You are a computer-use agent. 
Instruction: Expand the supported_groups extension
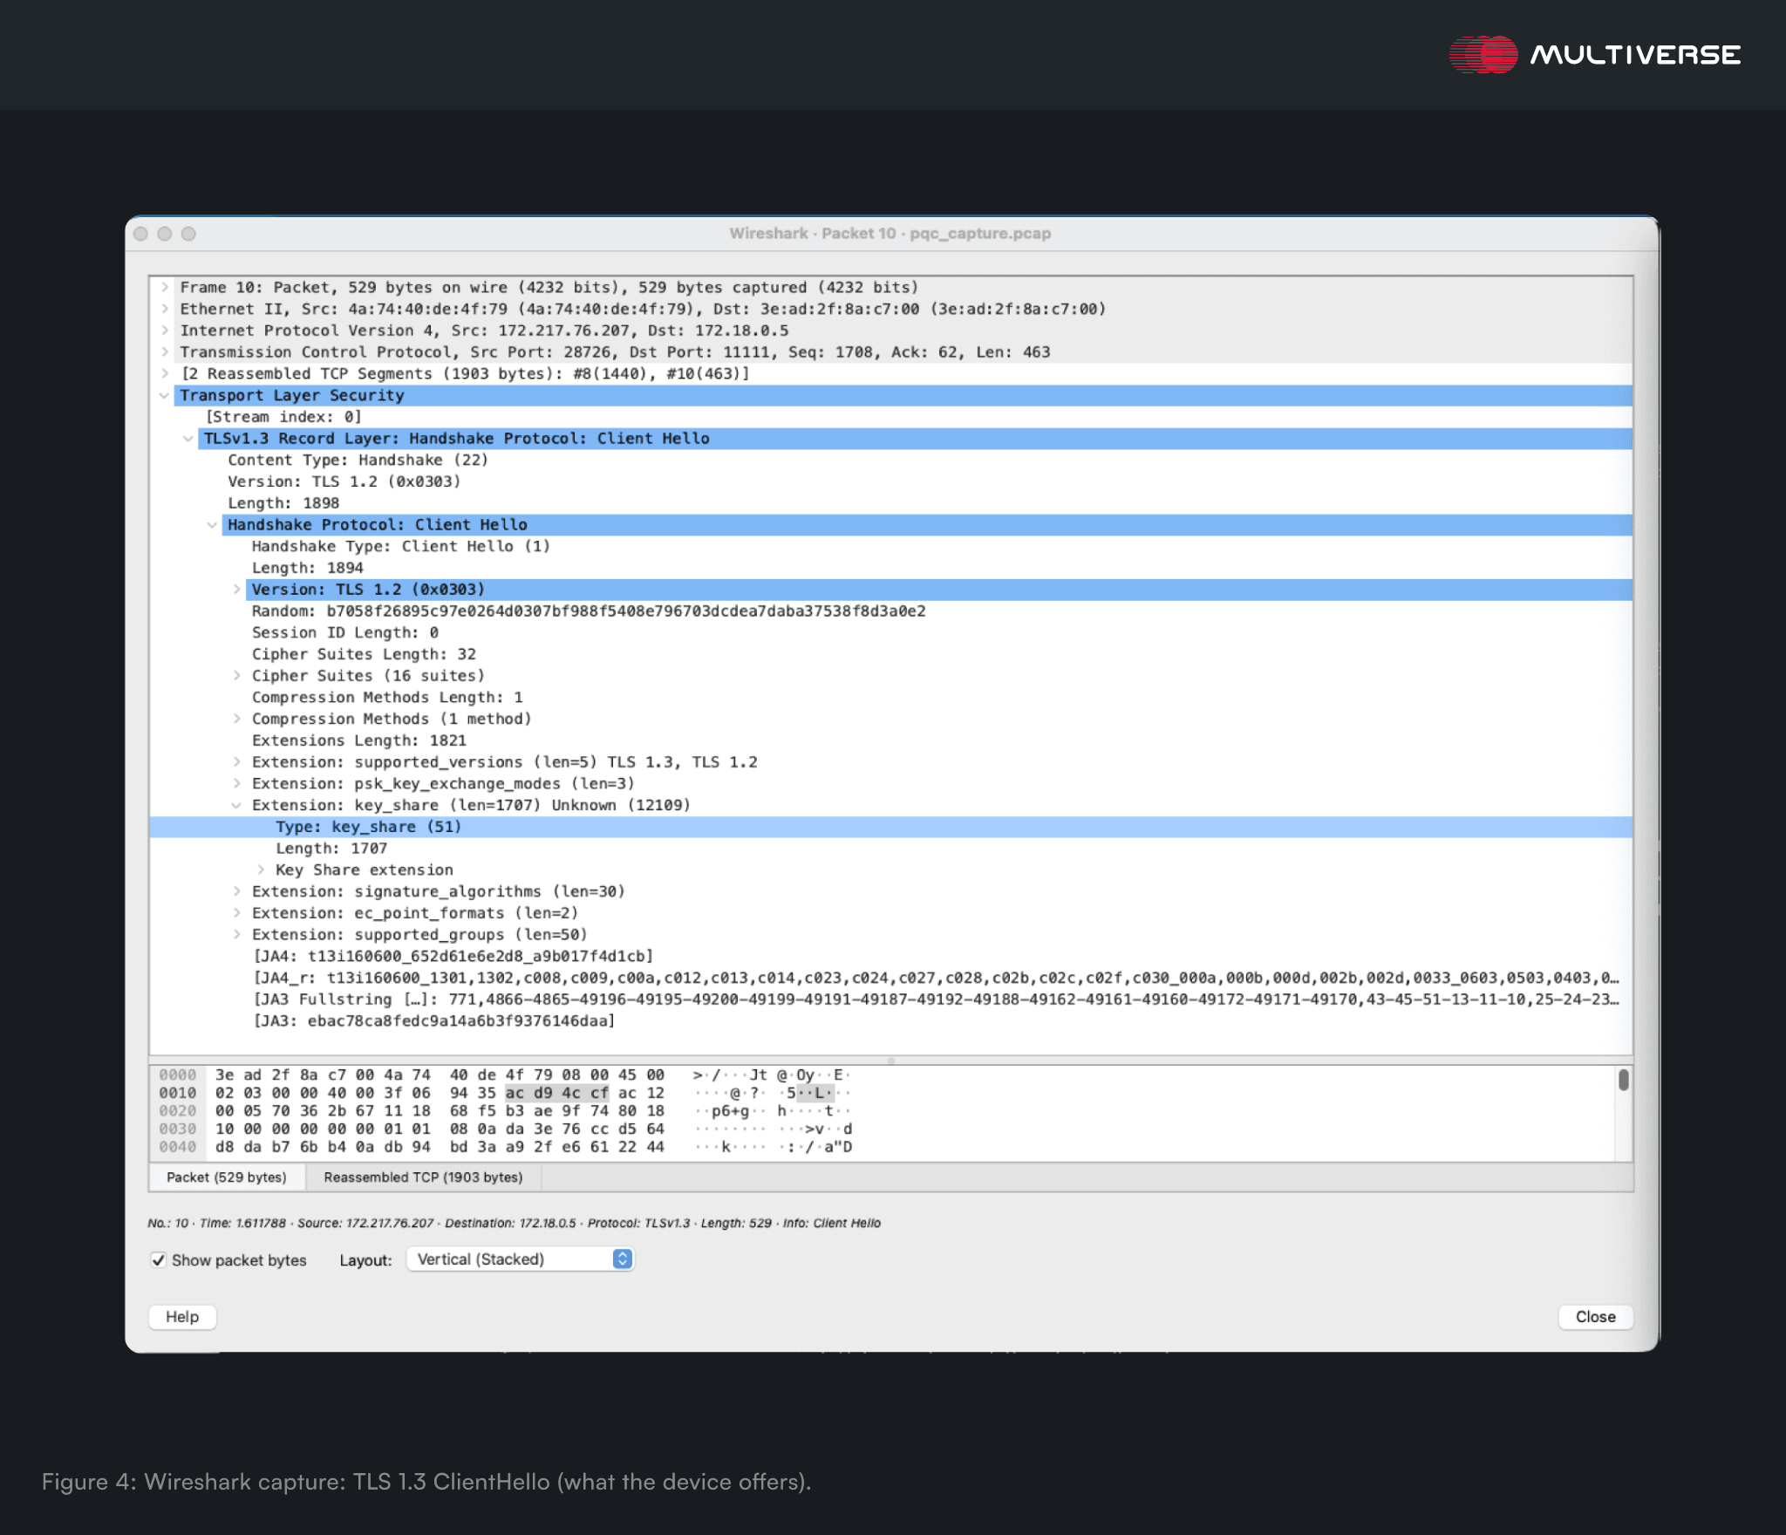[x=236, y=935]
